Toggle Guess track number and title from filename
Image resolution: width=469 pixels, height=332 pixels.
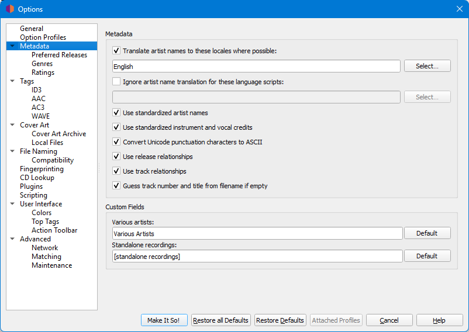coord(116,185)
